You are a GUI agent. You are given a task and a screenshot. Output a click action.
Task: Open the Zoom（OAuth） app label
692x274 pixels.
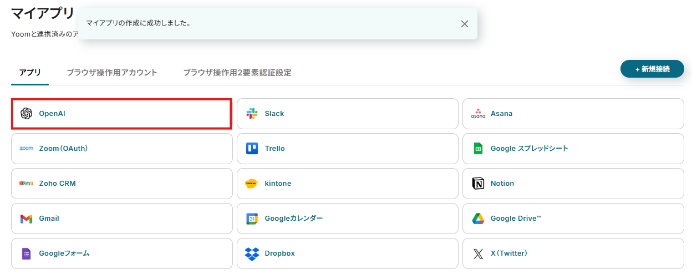point(63,148)
